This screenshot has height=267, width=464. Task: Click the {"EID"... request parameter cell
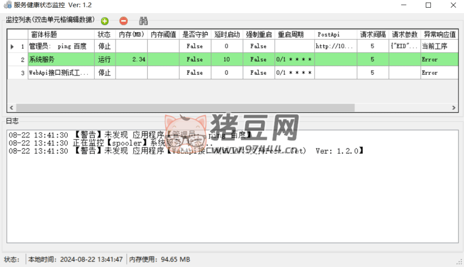pos(405,46)
